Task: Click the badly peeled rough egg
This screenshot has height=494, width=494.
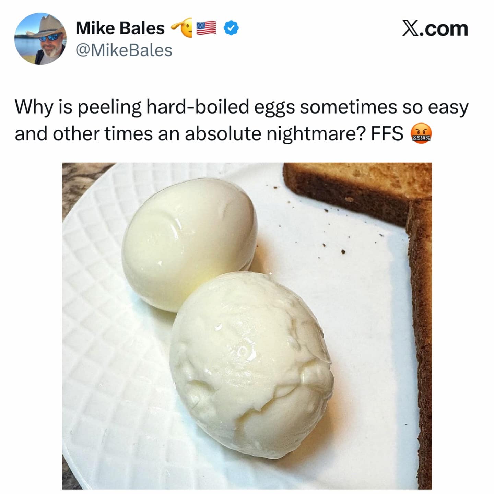Action: [x=252, y=365]
